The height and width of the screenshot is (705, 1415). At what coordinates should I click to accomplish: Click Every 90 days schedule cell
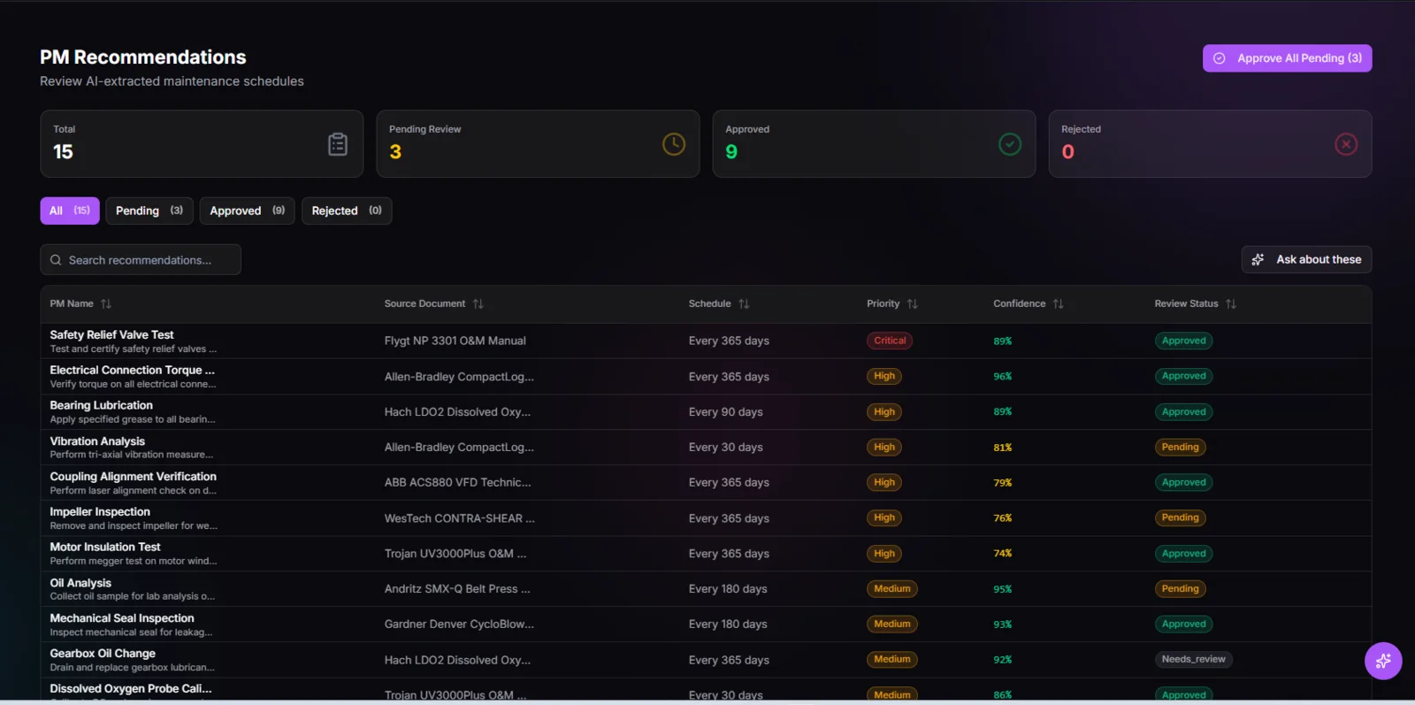[x=725, y=412]
